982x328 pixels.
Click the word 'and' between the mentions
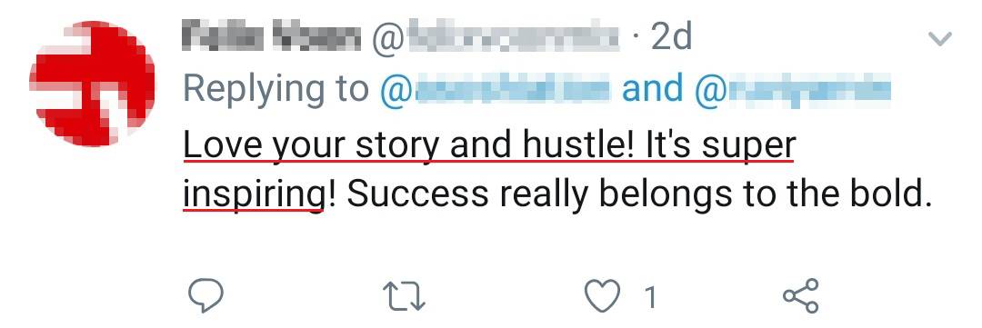pos(652,89)
